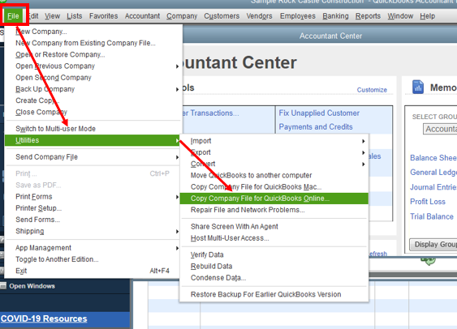Click the Memorized Reports document icon

pyautogui.click(x=418, y=88)
